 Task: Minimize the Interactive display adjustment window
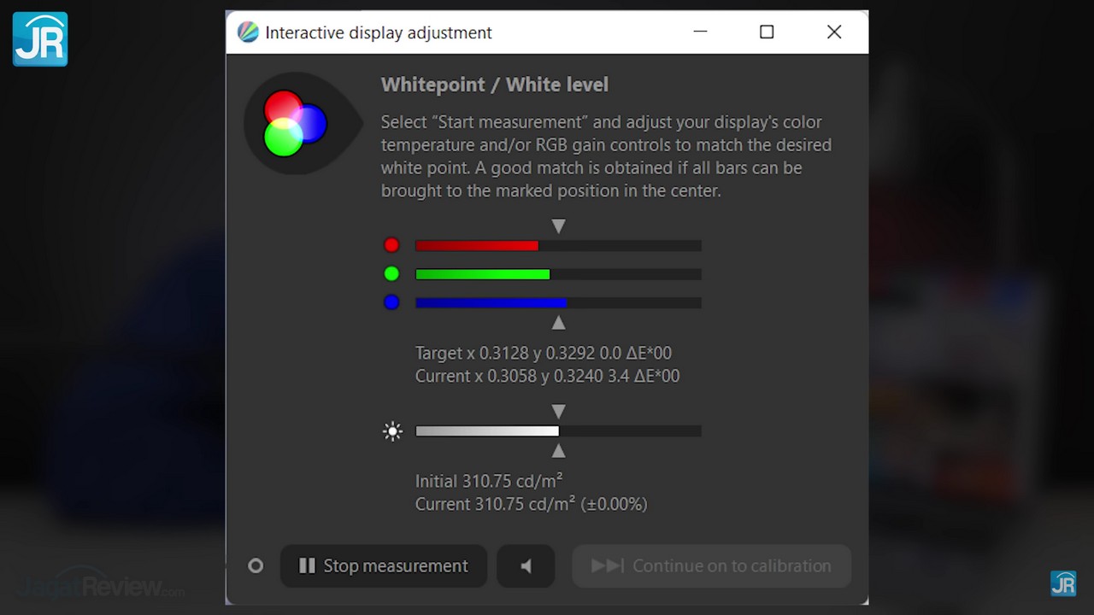point(700,32)
